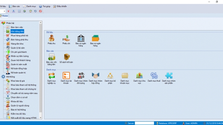Open Kết xuất dữ liệu sang HTKK

24,118
